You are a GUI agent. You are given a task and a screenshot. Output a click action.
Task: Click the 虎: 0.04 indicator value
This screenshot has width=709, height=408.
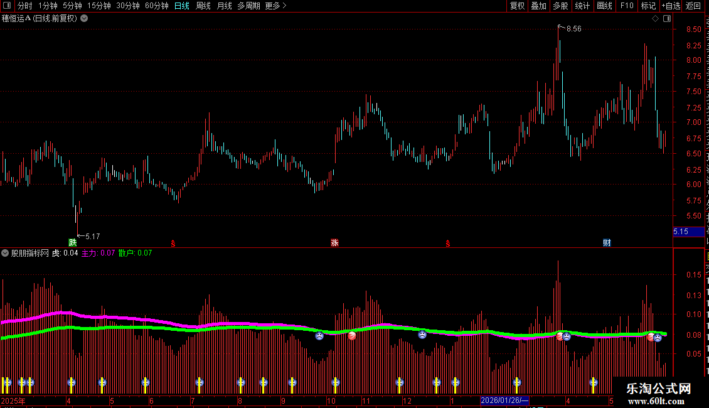coord(65,253)
